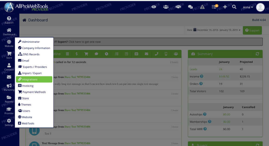Click the timeline envelope filter icon

coord(146,54)
